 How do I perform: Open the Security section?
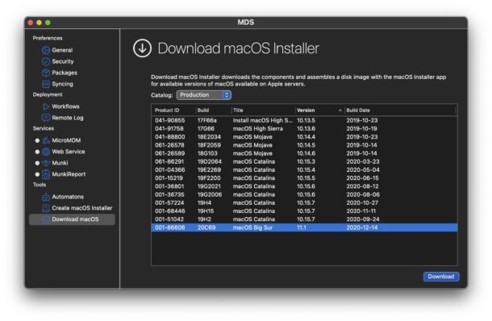(x=63, y=61)
